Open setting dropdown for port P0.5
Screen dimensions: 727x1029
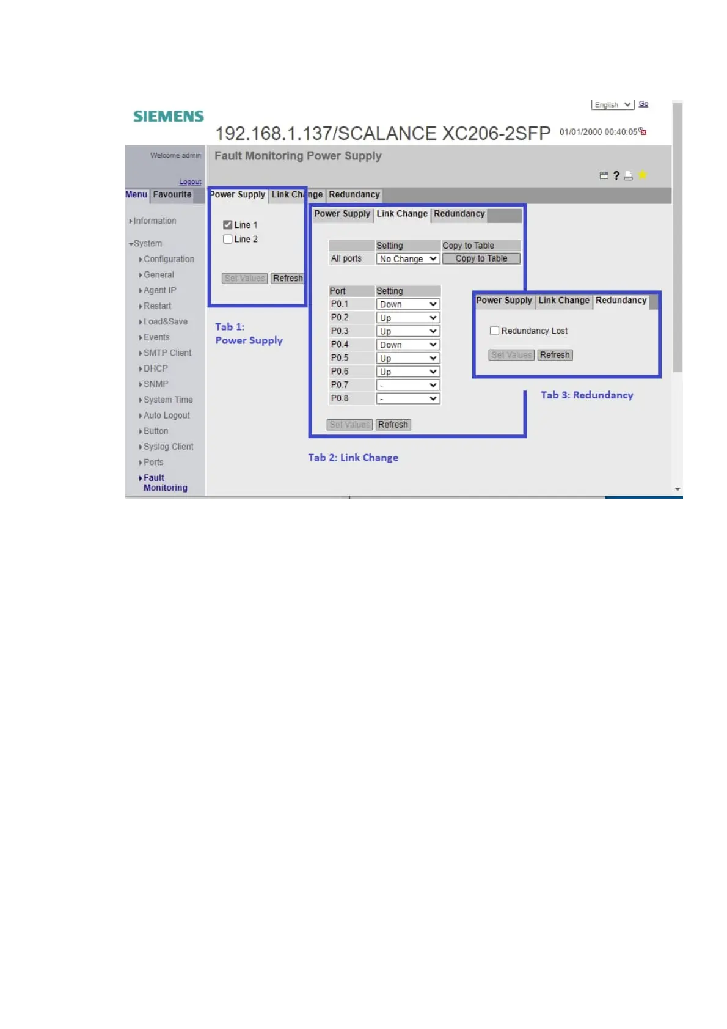click(x=407, y=358)
